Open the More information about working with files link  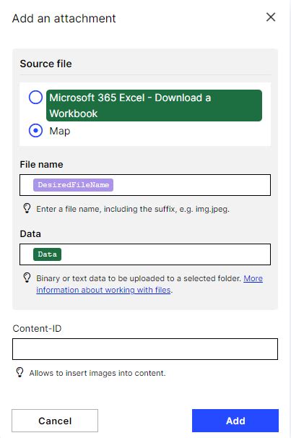[x=149, y=284]
